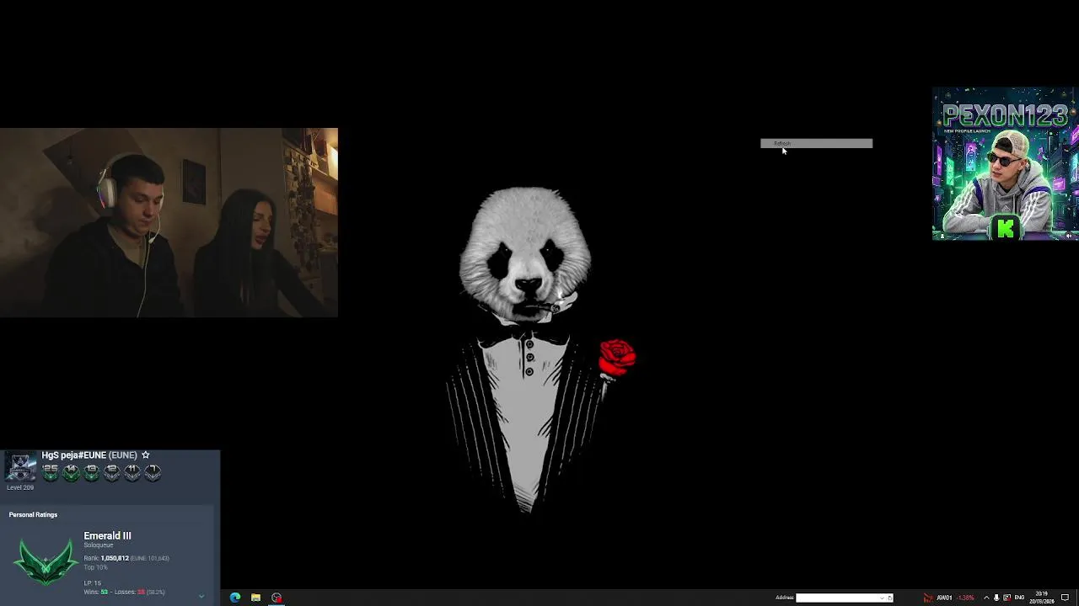Select the mastery badge numbered 11
This screenshot has width=1079, height=606.
[132, 472]
